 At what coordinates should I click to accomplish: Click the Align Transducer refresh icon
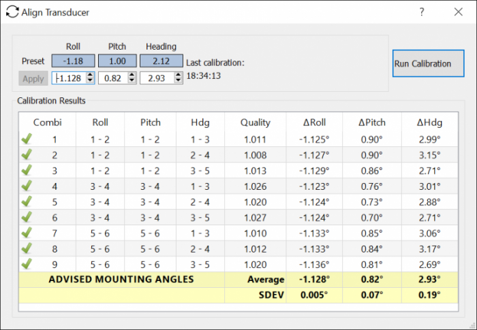pos(12,12)
